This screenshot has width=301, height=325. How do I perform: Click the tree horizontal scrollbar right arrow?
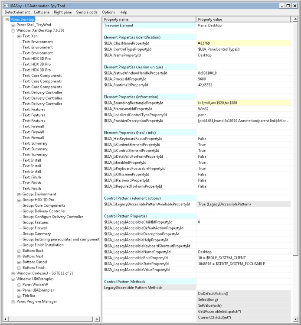(x=97, y=319)
